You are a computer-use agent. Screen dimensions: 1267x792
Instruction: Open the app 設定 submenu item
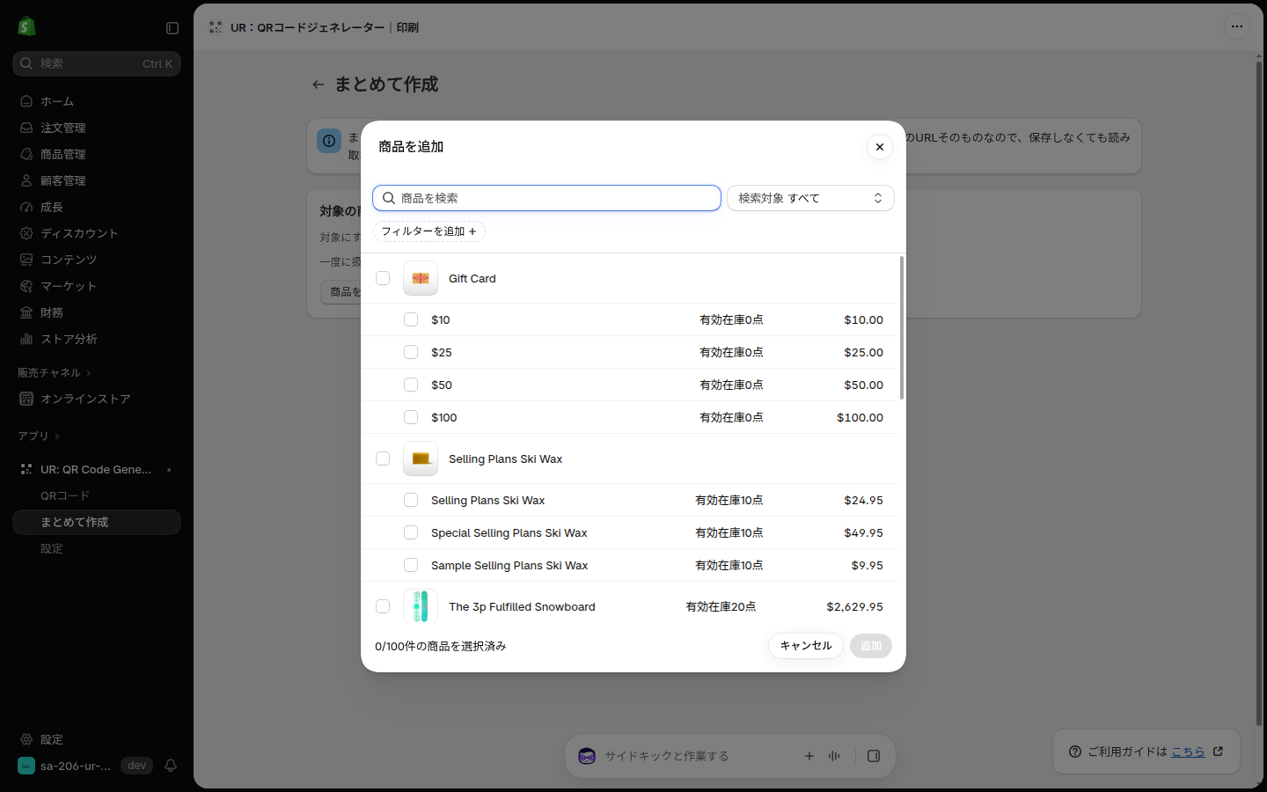click(52, 548)
